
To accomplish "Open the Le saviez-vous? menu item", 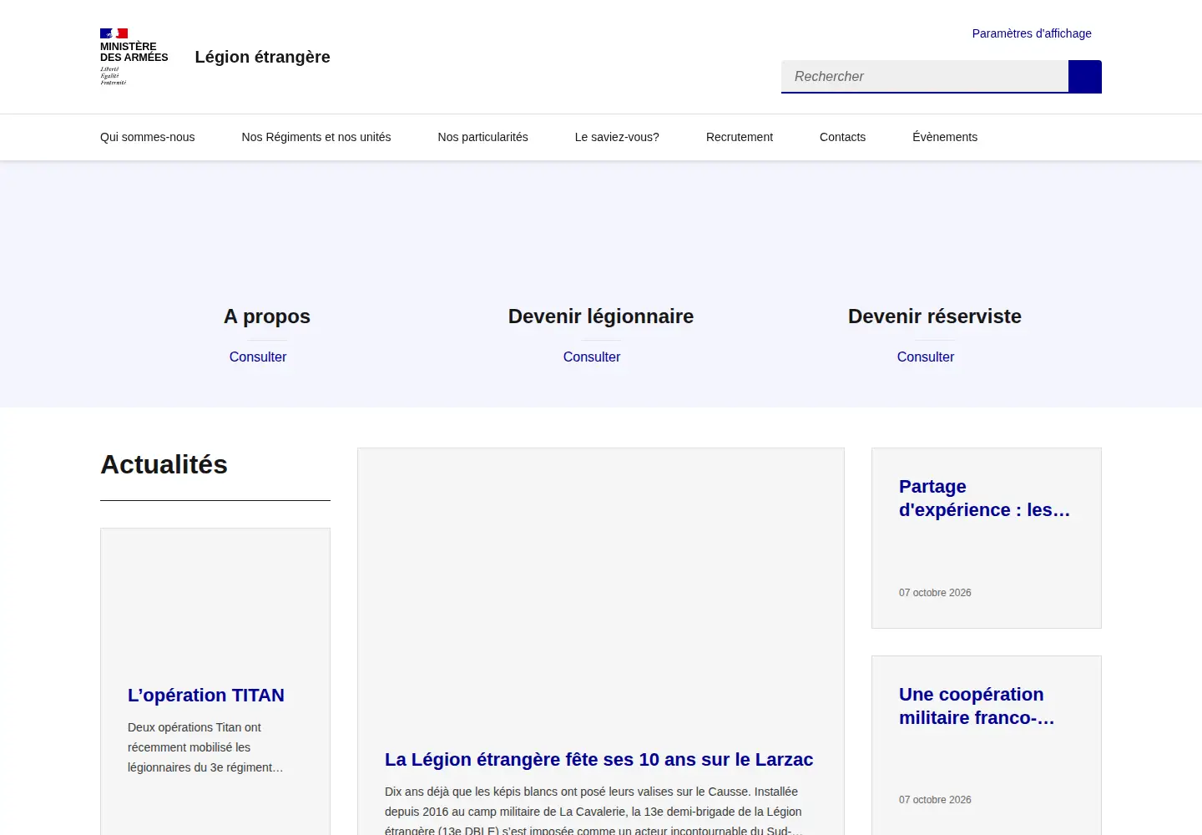I will (617, 137).
